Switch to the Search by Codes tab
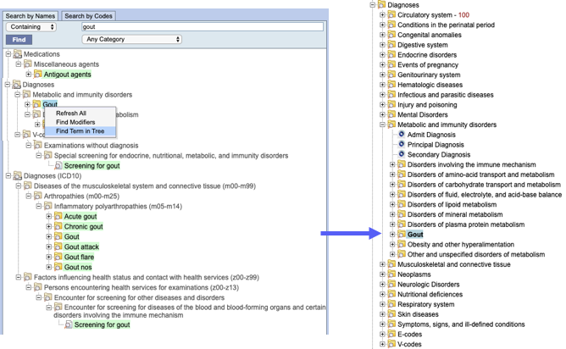 pos(88,15)
